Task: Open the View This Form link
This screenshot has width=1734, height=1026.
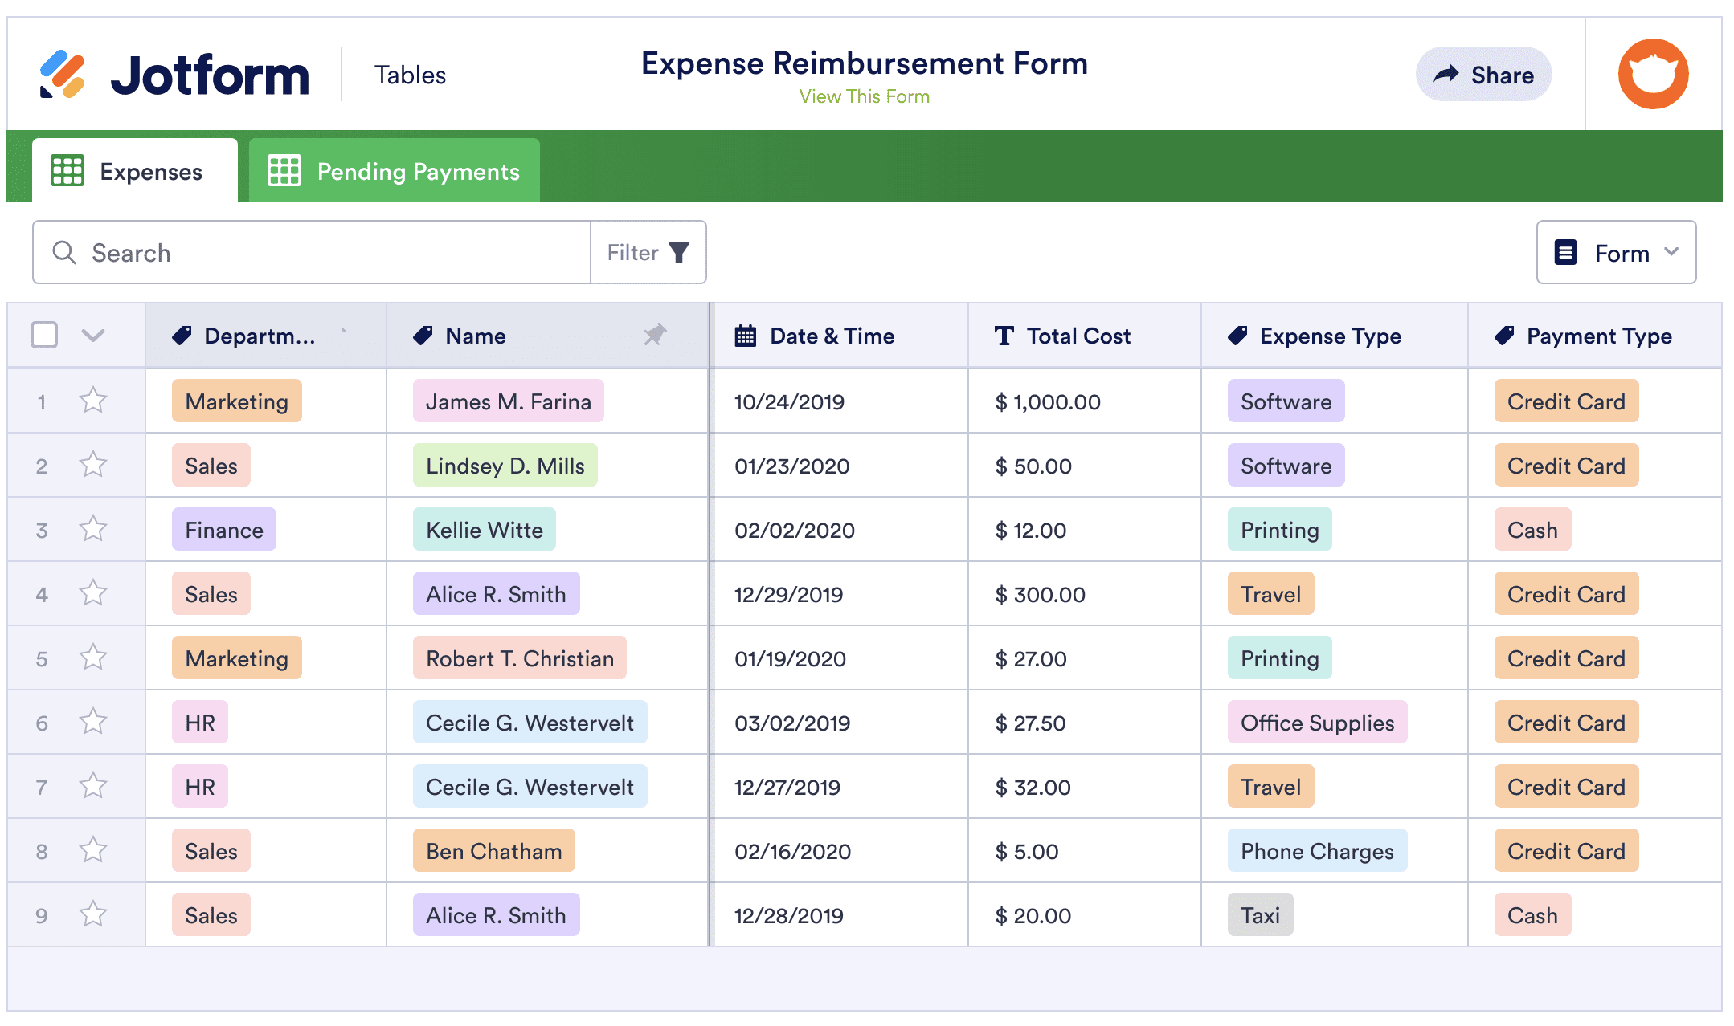Action: point(864,96)
